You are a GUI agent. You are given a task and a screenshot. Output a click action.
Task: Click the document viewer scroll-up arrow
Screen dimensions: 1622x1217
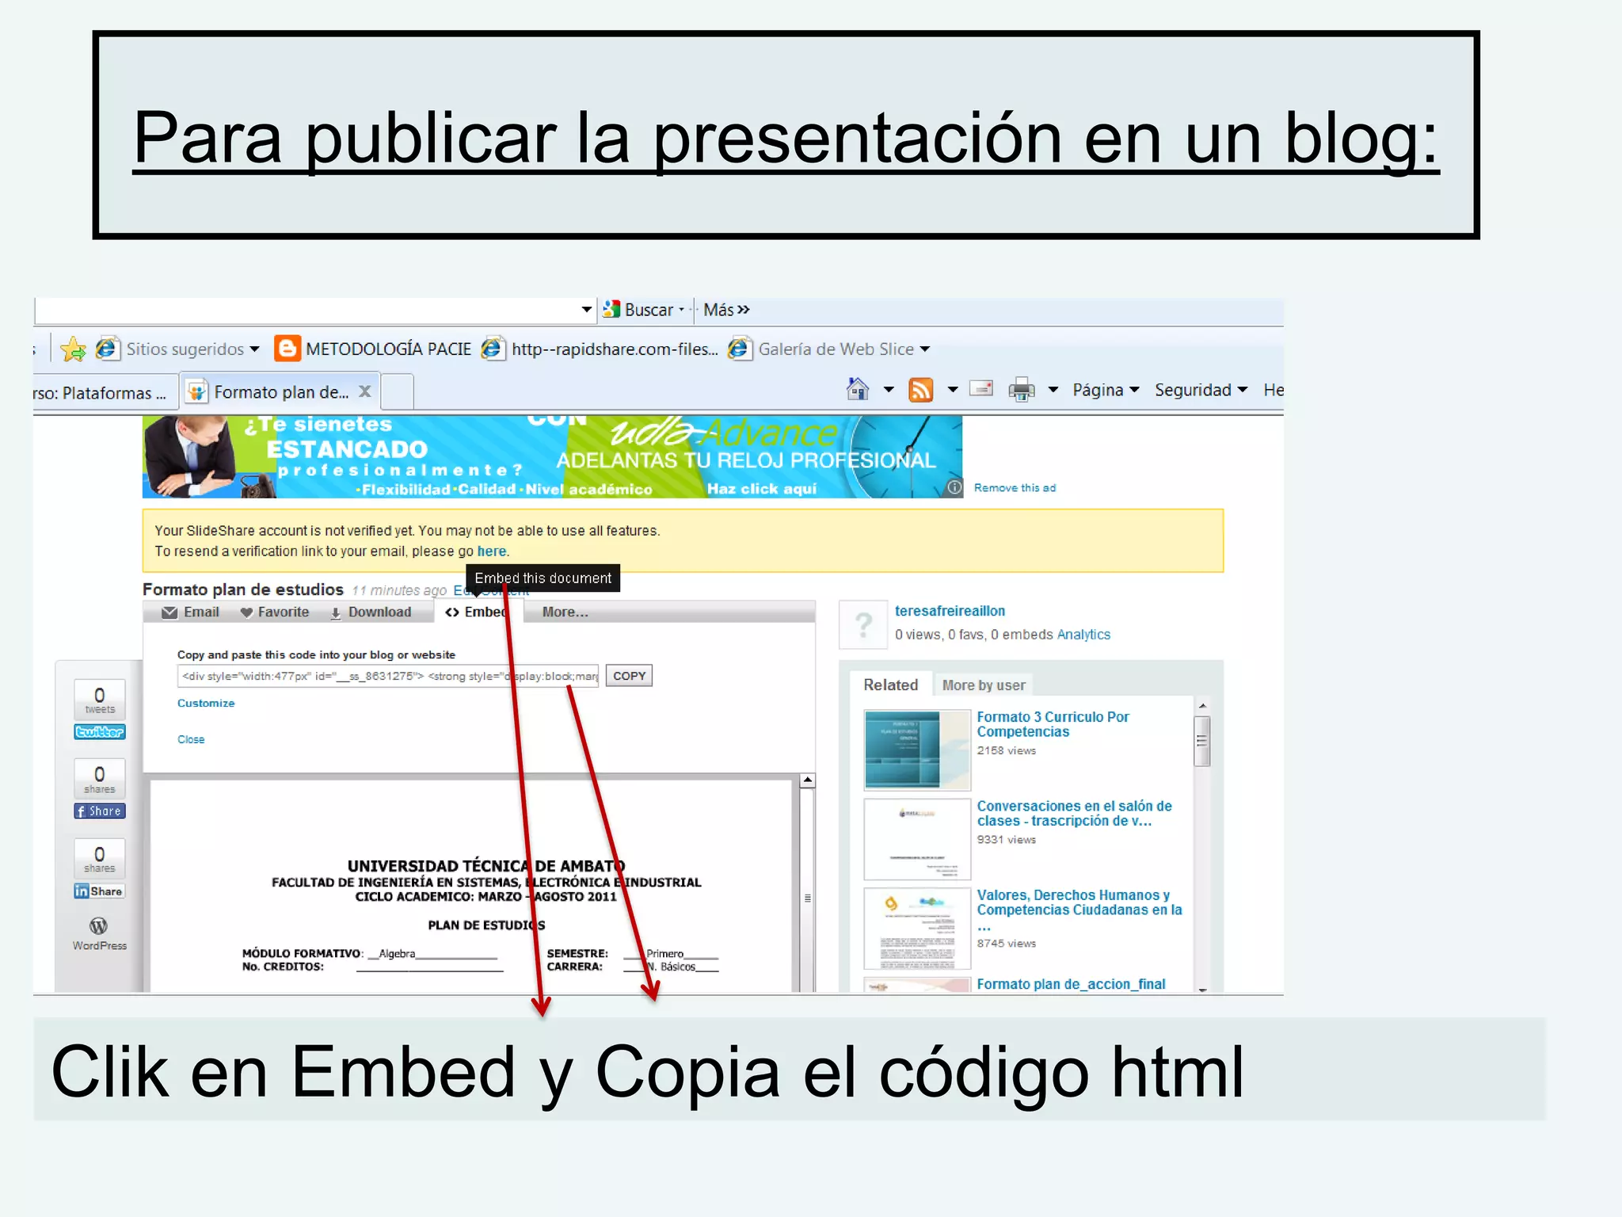807,780
